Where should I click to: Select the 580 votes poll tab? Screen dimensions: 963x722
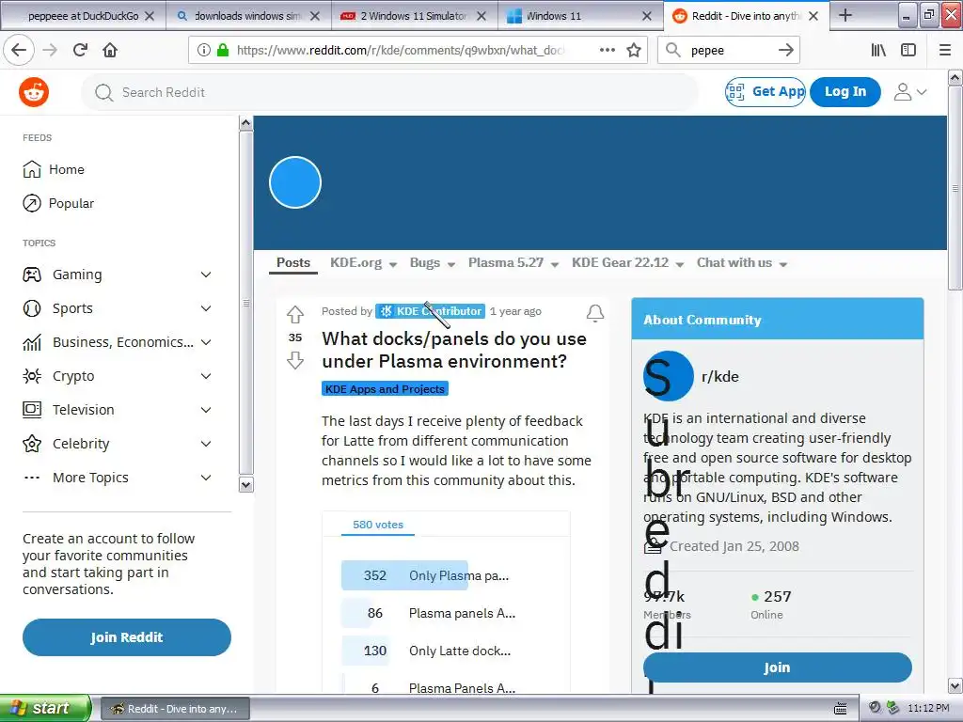pyautogui.click(x=378, y=525)
